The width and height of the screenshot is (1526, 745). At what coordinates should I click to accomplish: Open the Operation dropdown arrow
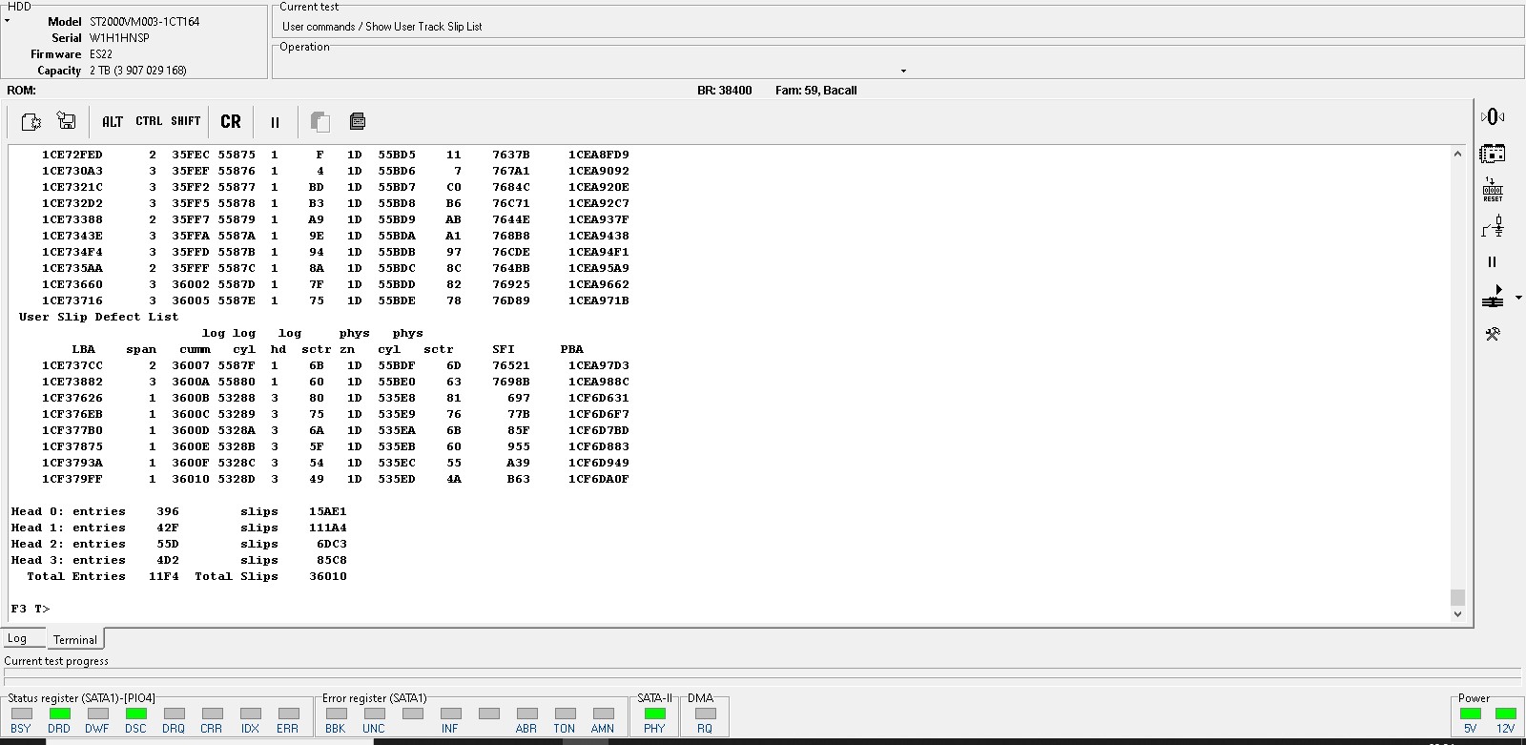click(x=903, y=71)
